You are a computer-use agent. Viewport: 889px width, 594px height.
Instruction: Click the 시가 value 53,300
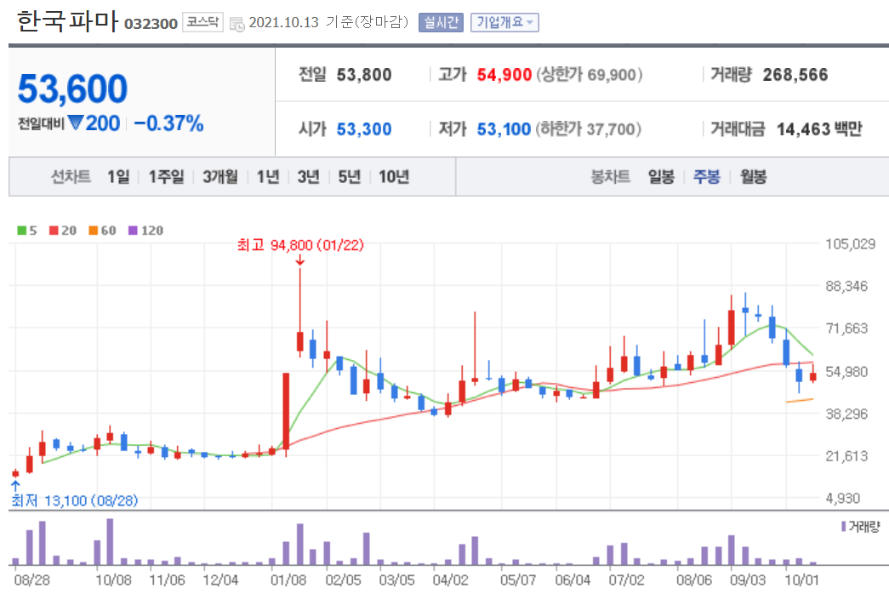pos(364,129)
